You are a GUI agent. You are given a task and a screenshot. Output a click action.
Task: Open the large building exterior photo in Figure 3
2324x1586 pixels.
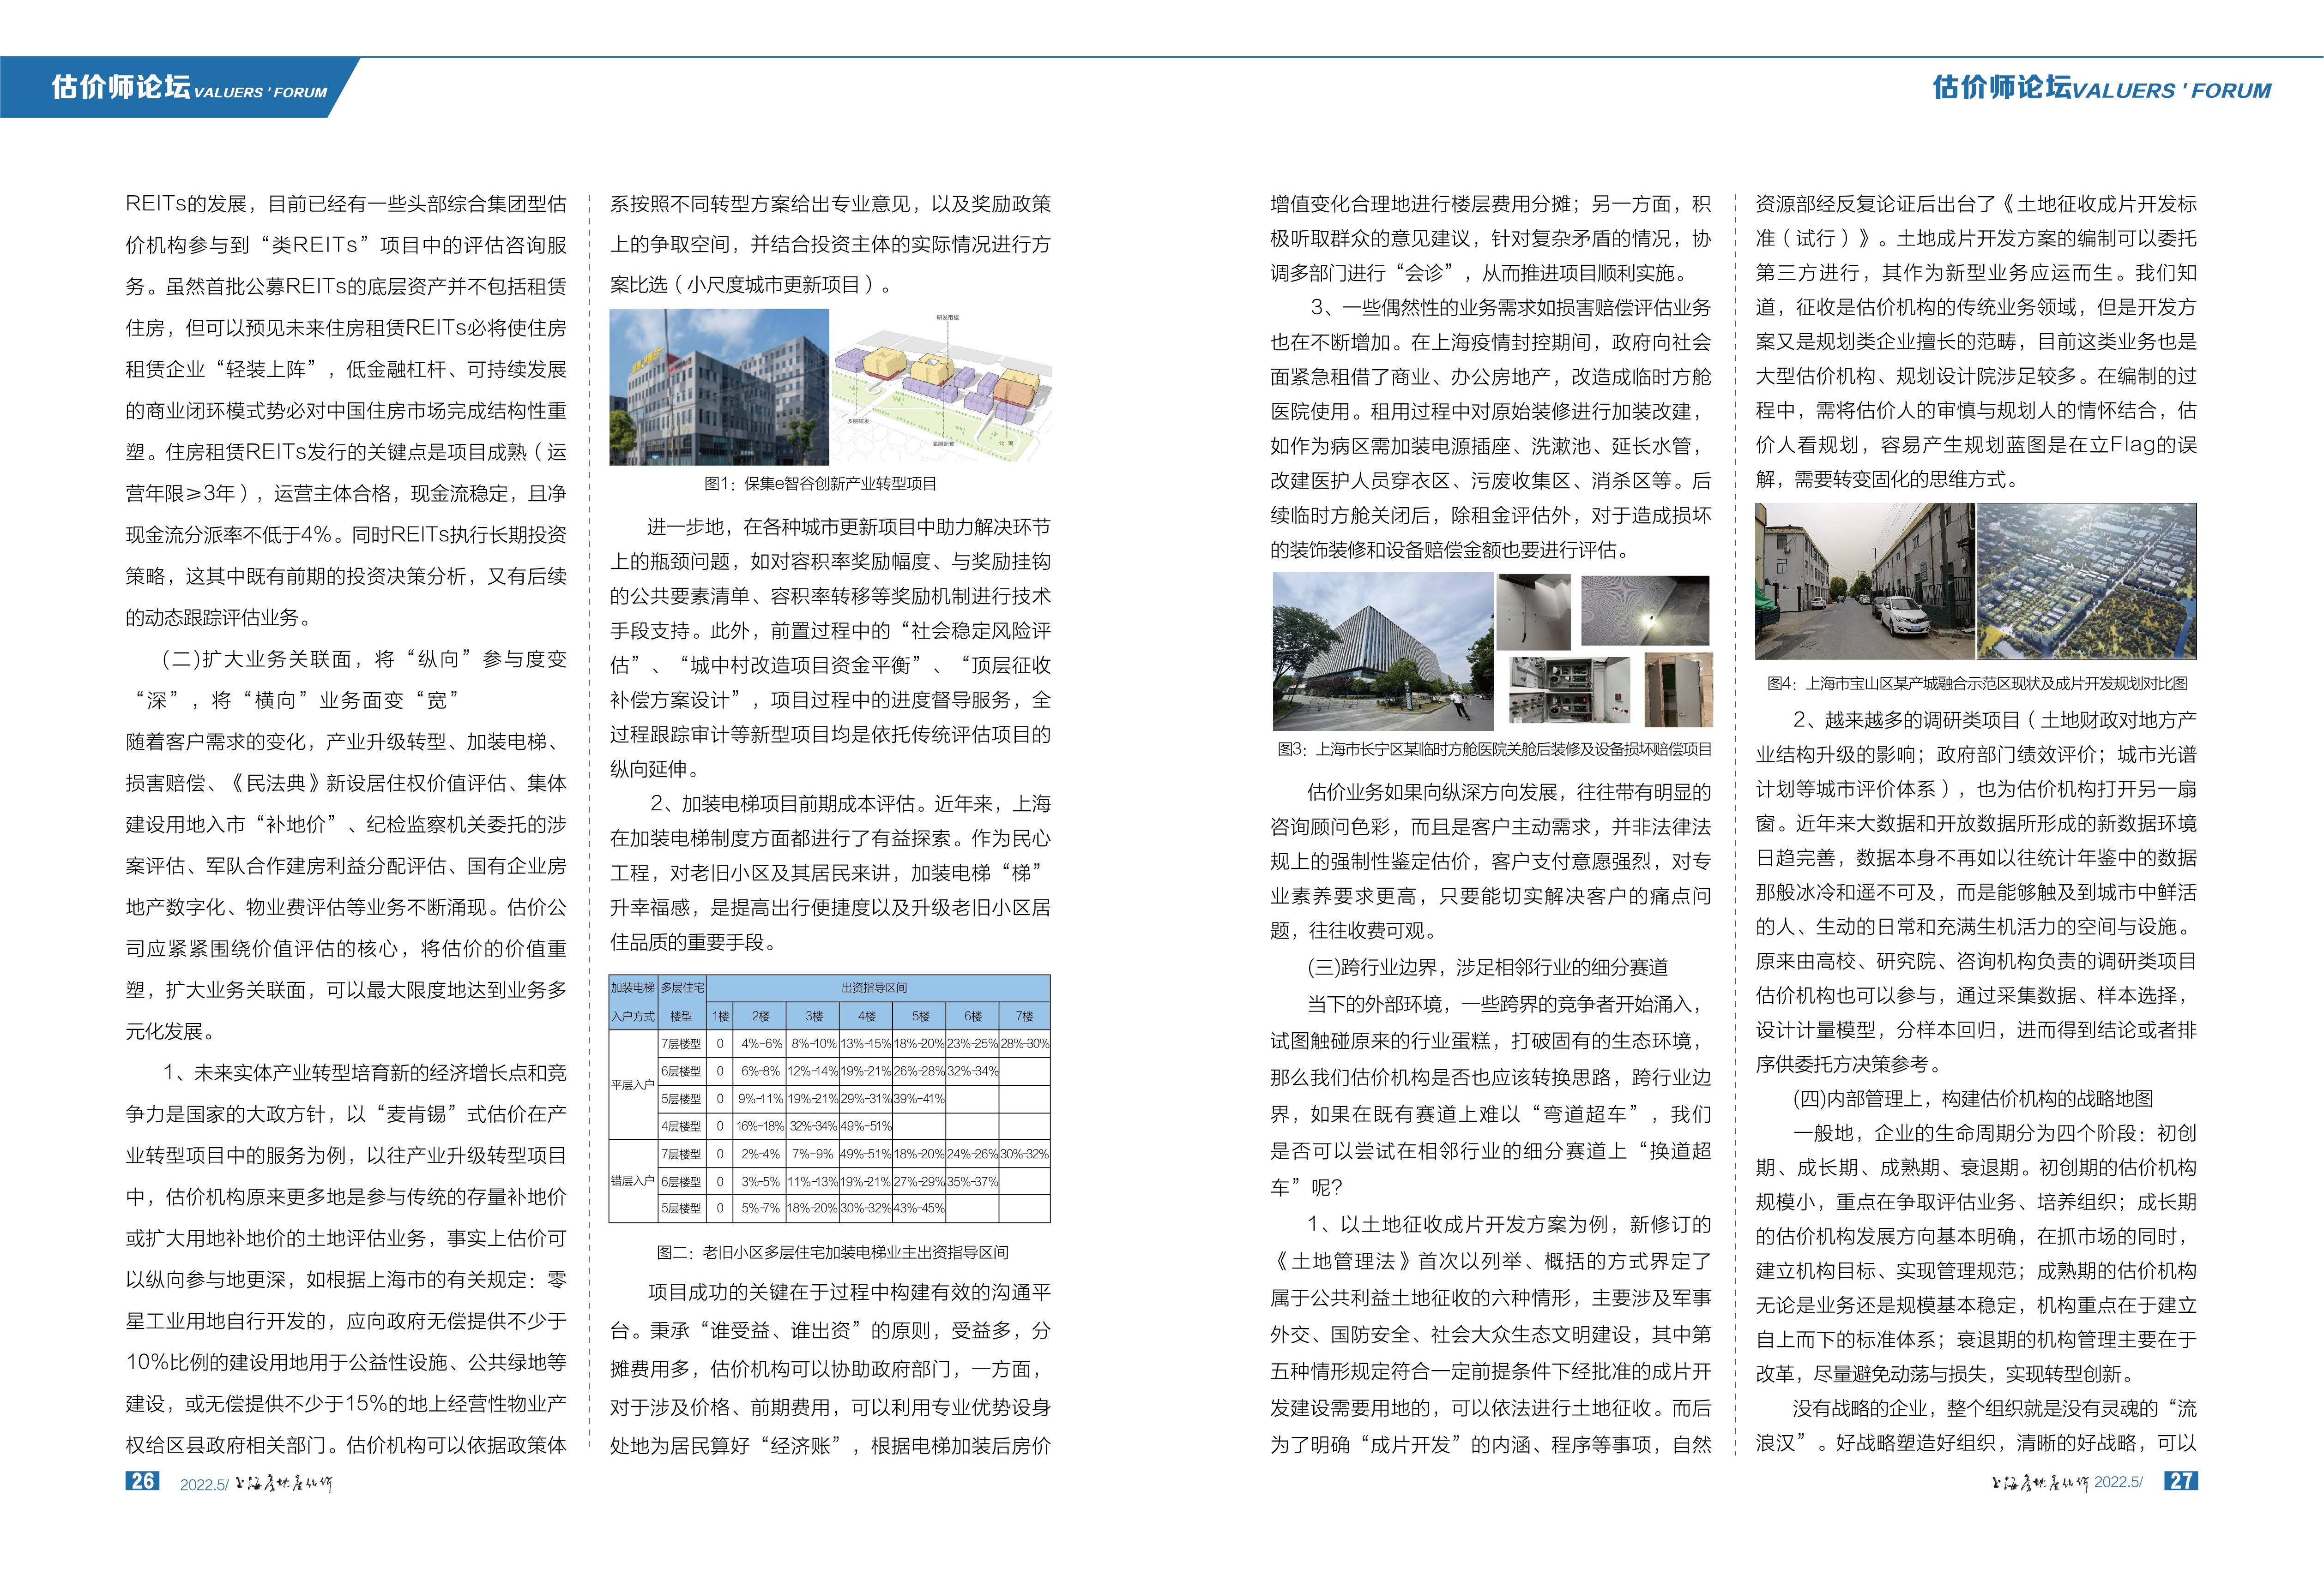(1383, 652)
